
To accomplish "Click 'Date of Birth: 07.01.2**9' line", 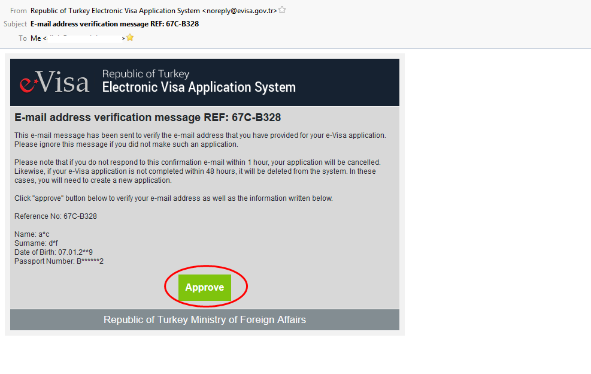I will (53, 252).
